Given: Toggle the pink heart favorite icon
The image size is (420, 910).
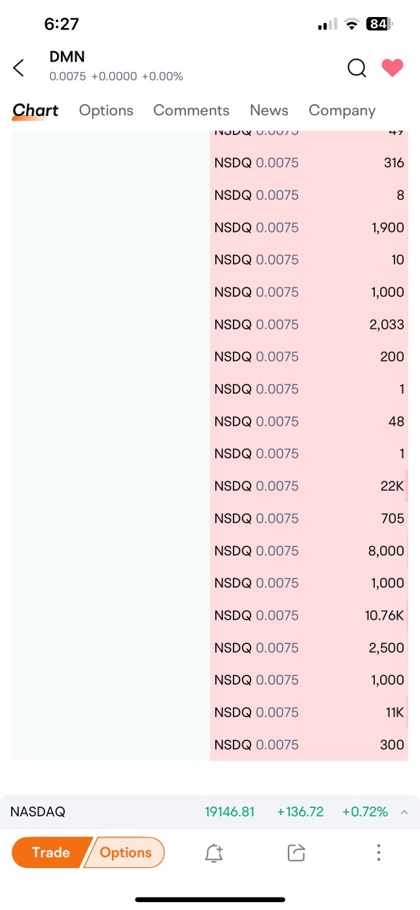Looking at the screenshot, I should pos(393,67).
